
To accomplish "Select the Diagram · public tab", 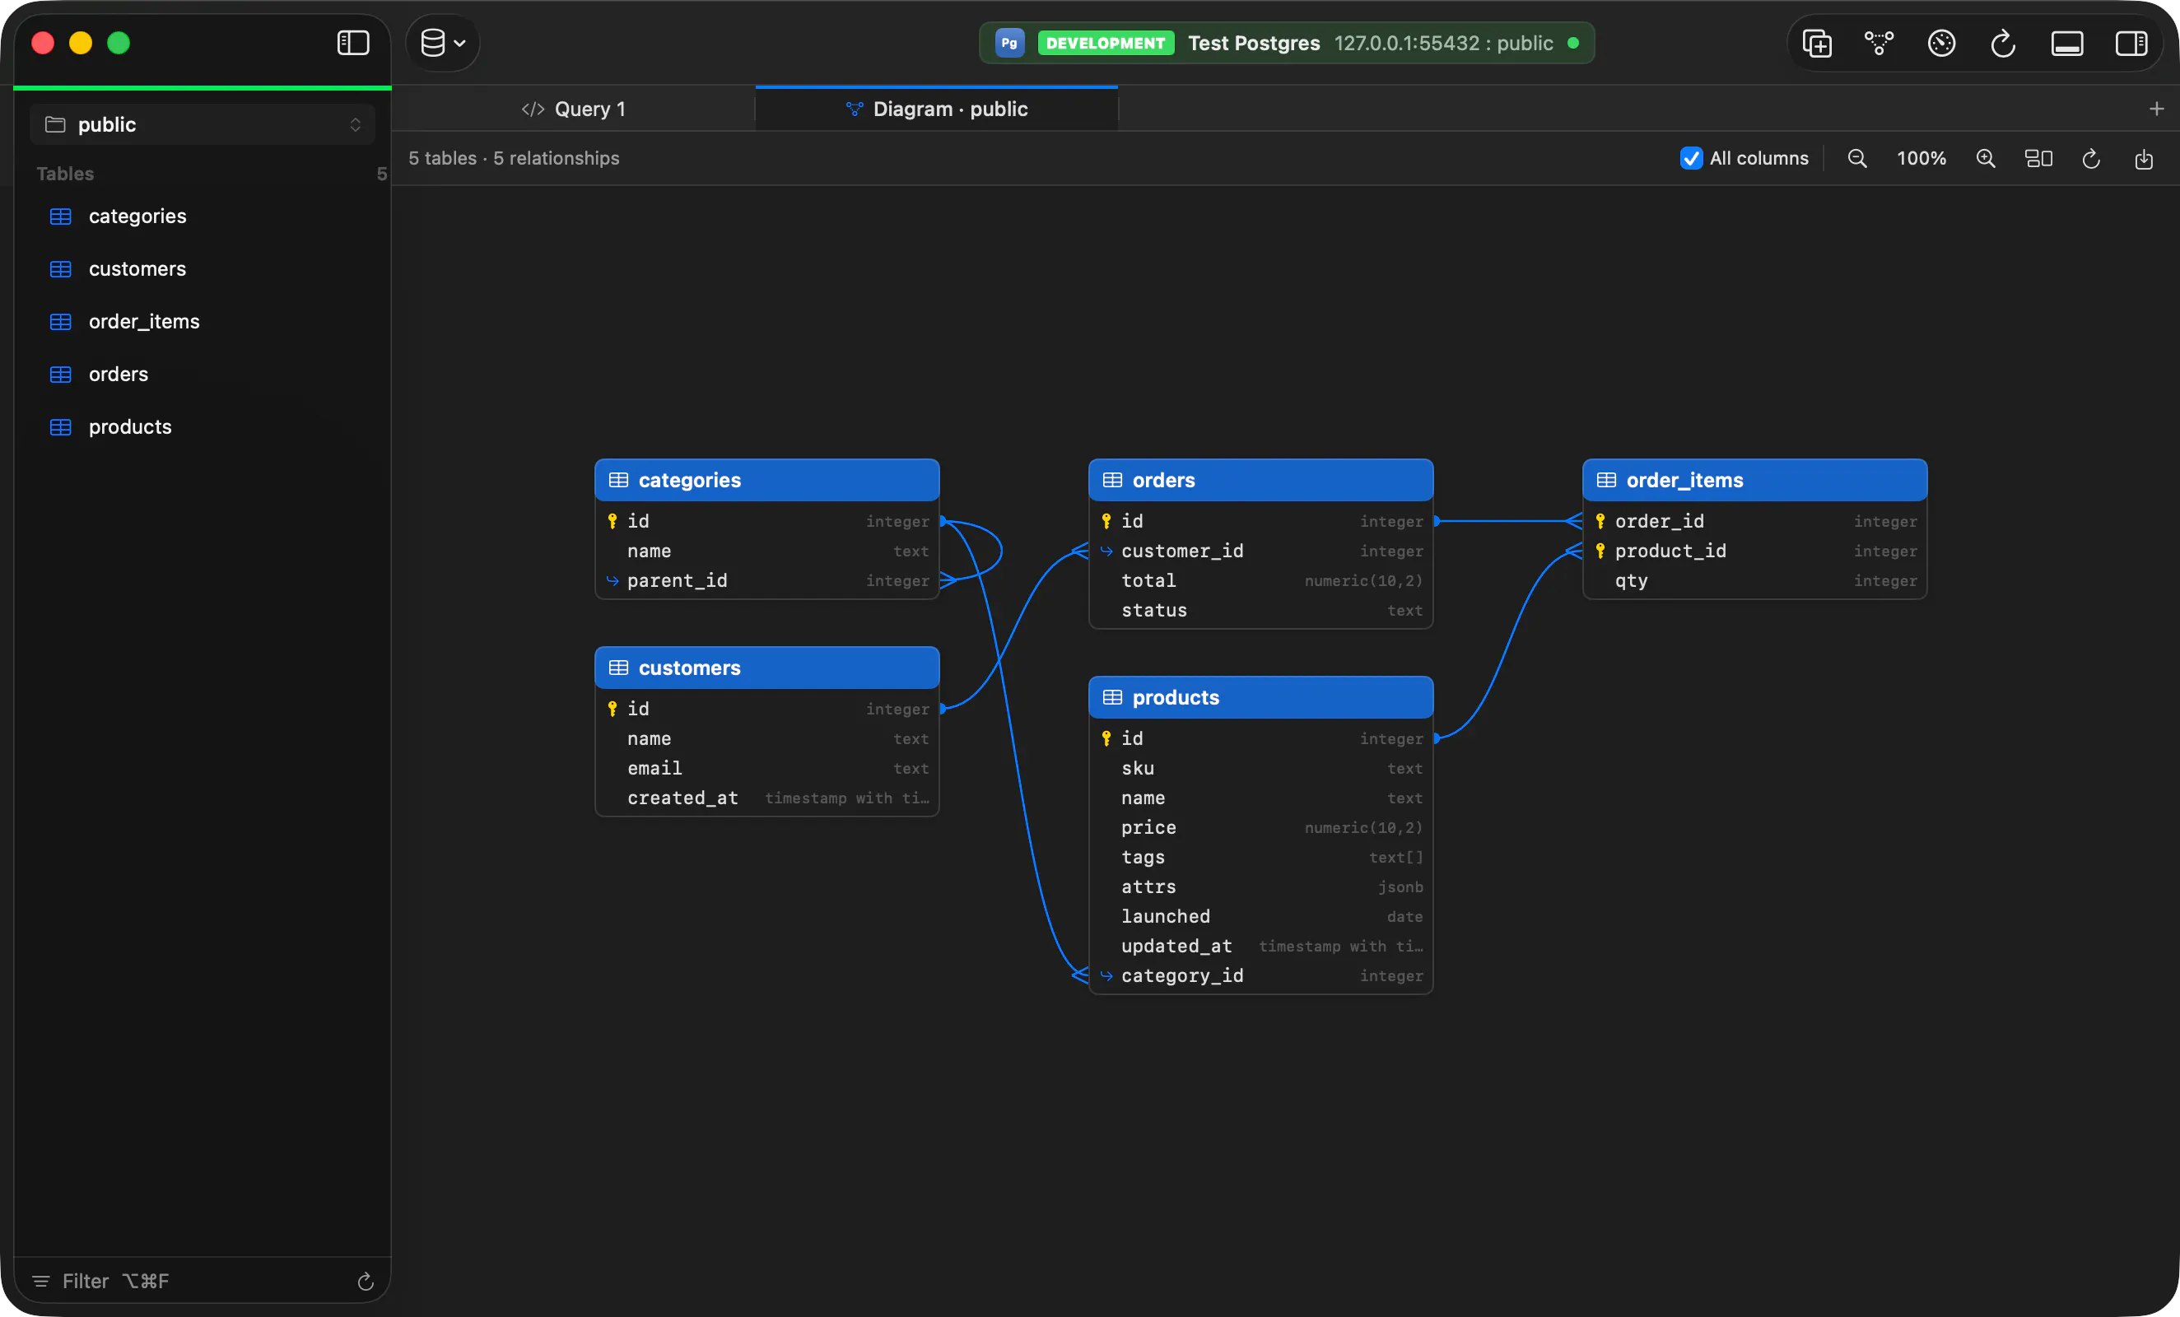I will 937,109.
